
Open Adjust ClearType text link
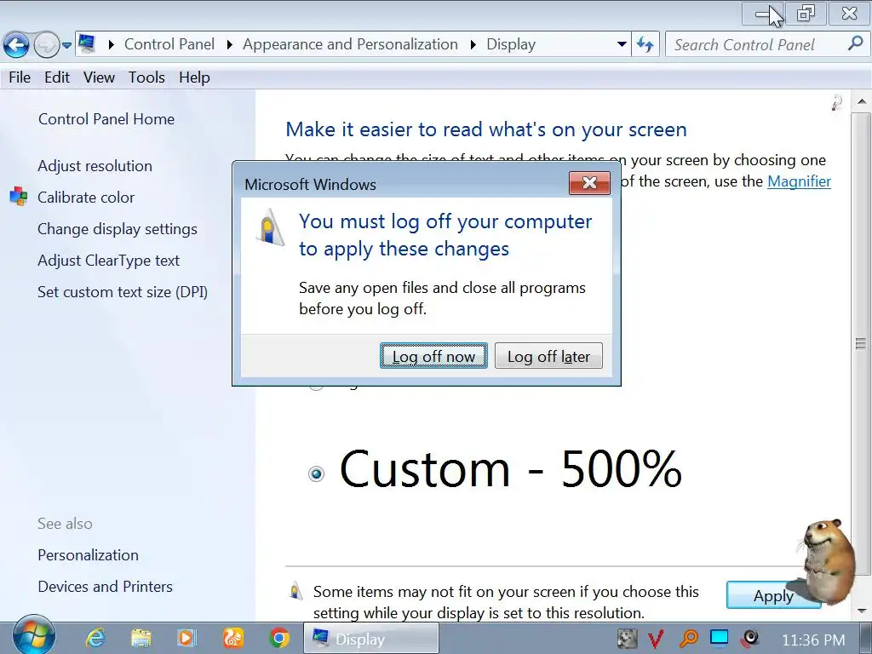(108, 261)
